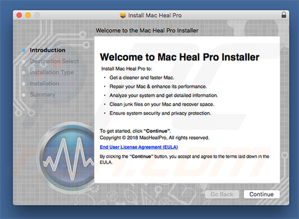
Task: Select the Installation step
Action: click(44, 84)
